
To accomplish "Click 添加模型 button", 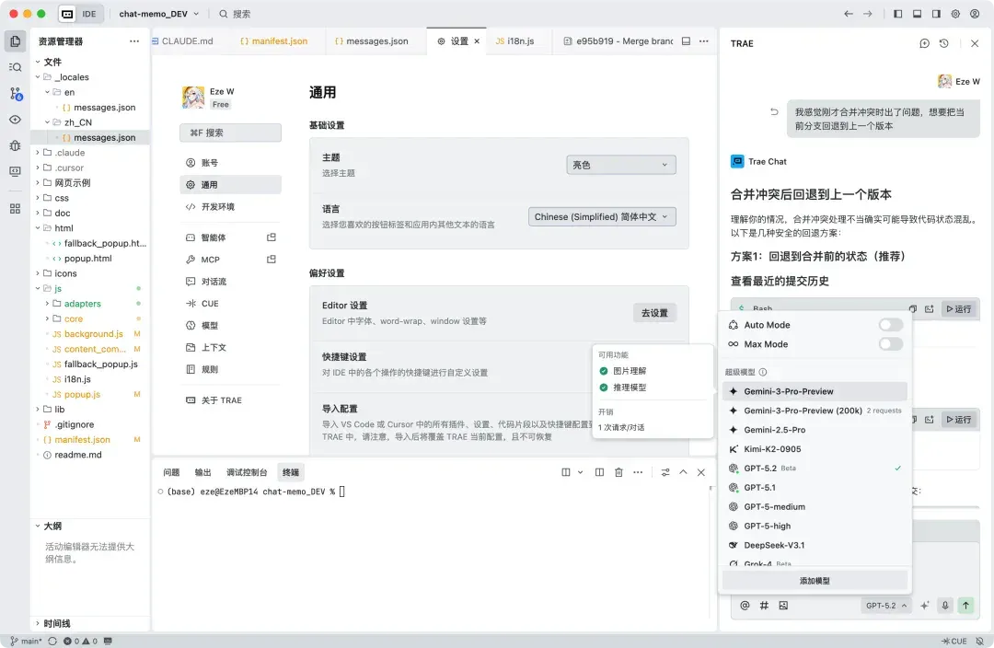I will [815, 580].
